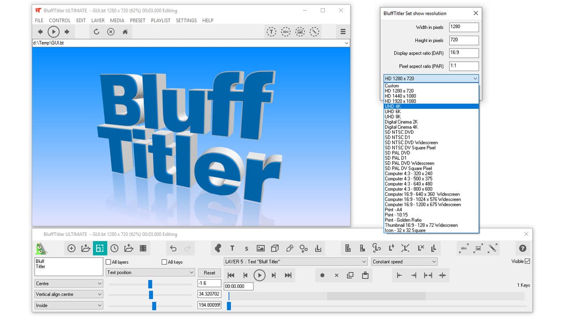Enable the All keys checkbox

[x=164, y=262]
